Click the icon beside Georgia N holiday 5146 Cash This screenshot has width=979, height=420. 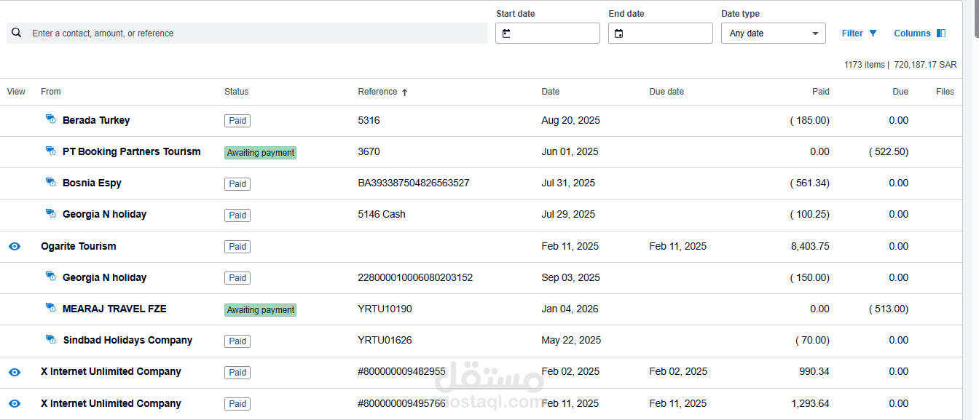(x=51, y=214)
